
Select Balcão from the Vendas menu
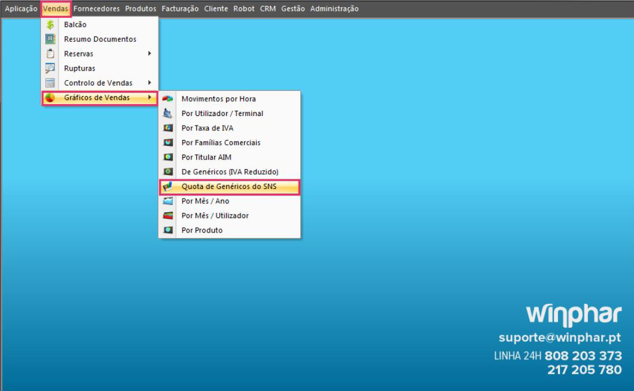tap(99, 25)
